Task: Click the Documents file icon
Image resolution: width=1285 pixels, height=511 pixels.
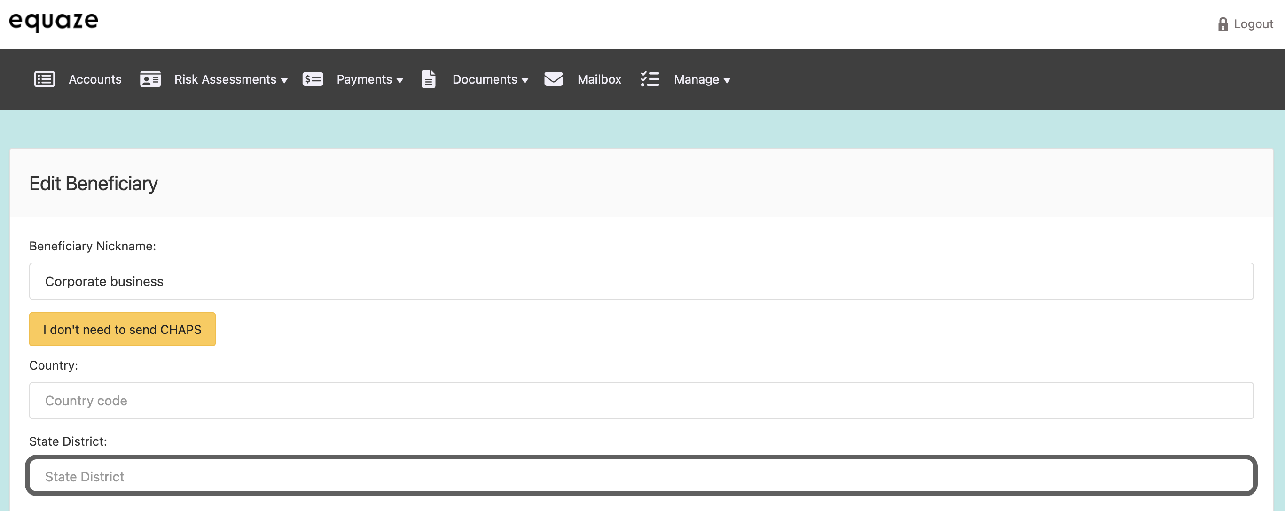Action: tap(429, 79)
